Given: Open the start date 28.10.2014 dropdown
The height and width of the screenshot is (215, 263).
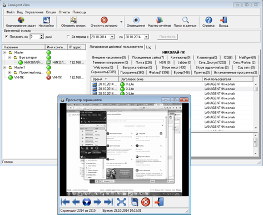Looking at the screenshot, I should (x=112, y=37).
